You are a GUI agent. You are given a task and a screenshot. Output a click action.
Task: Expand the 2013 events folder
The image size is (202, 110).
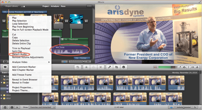tap(1, 95)
